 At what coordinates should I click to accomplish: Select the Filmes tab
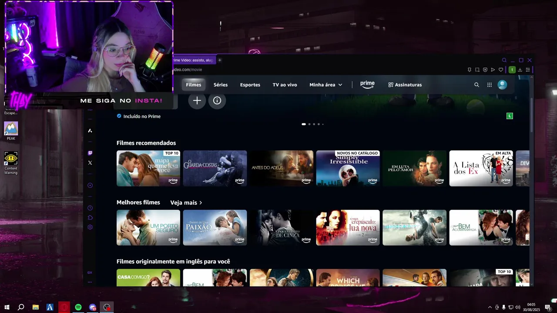194,85
